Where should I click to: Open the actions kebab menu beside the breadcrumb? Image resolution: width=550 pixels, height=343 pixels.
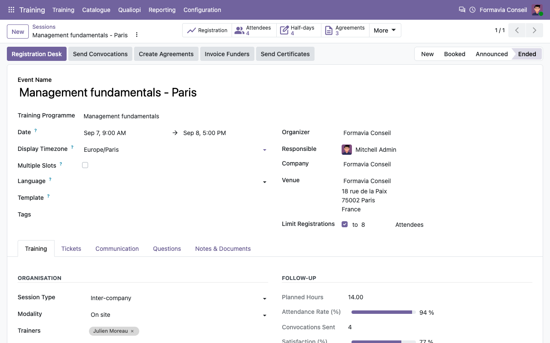tap(137, 35)
